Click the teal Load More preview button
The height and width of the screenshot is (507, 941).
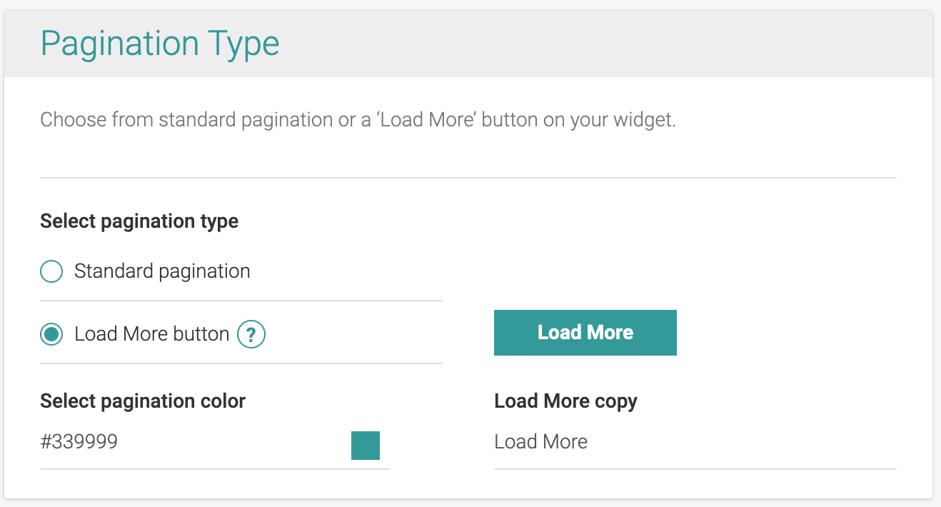coord(585,332)
